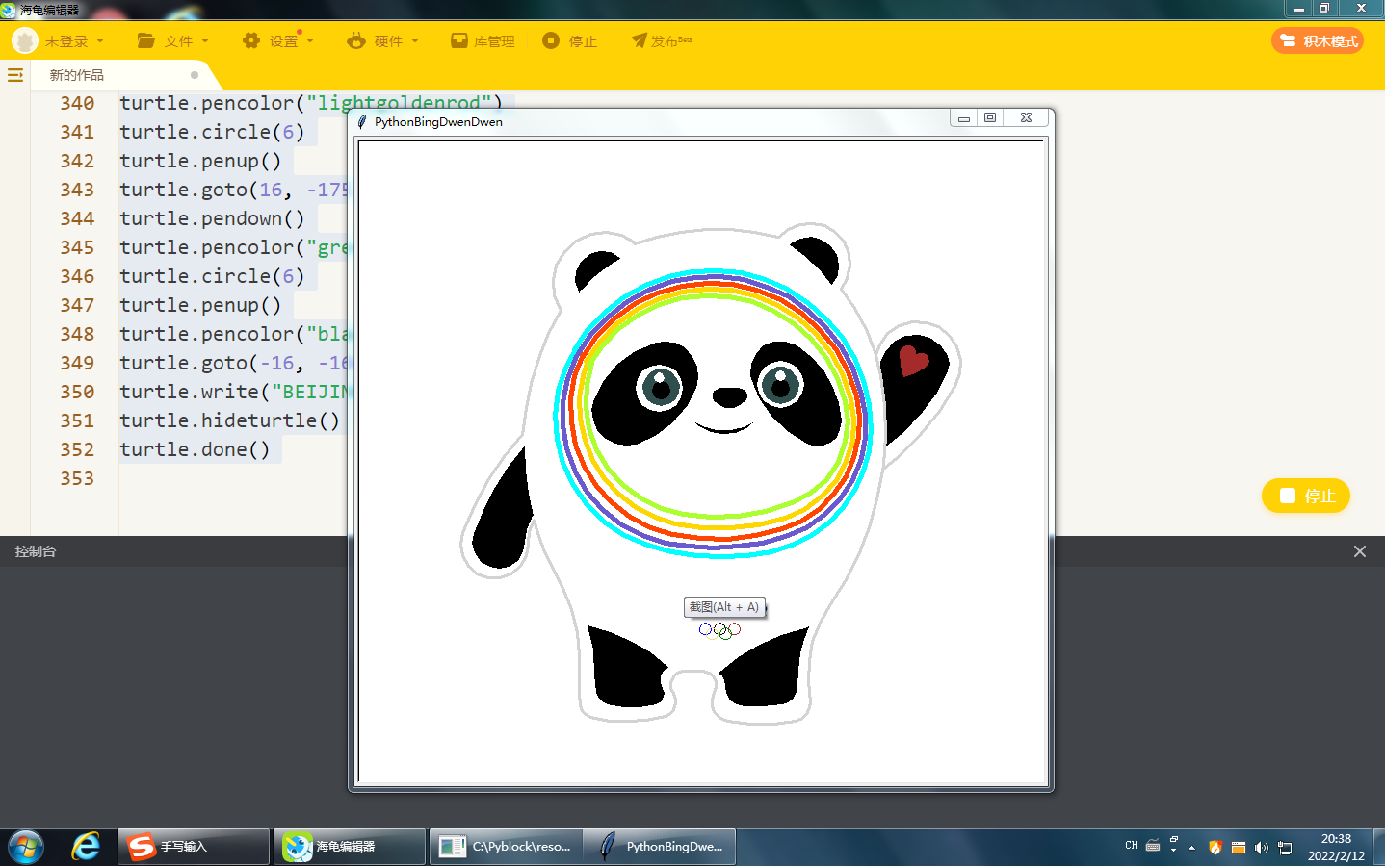Screen dimensions: 1385x866
Task: Close the 控制台 console panel
Action: pyautogui.click(x=1360, y=551)
